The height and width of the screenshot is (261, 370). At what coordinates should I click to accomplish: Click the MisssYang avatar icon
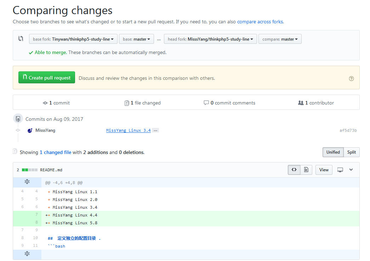(x=30, y=131)
